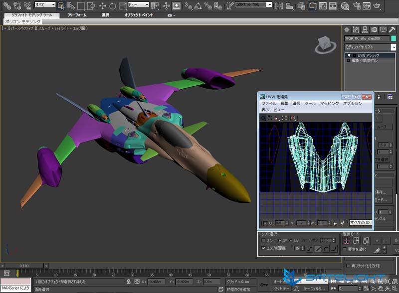The height and width of the screenshot is (293, 399).
Task: Click the Unlink Selection icon
Action: tap(17, 5)
